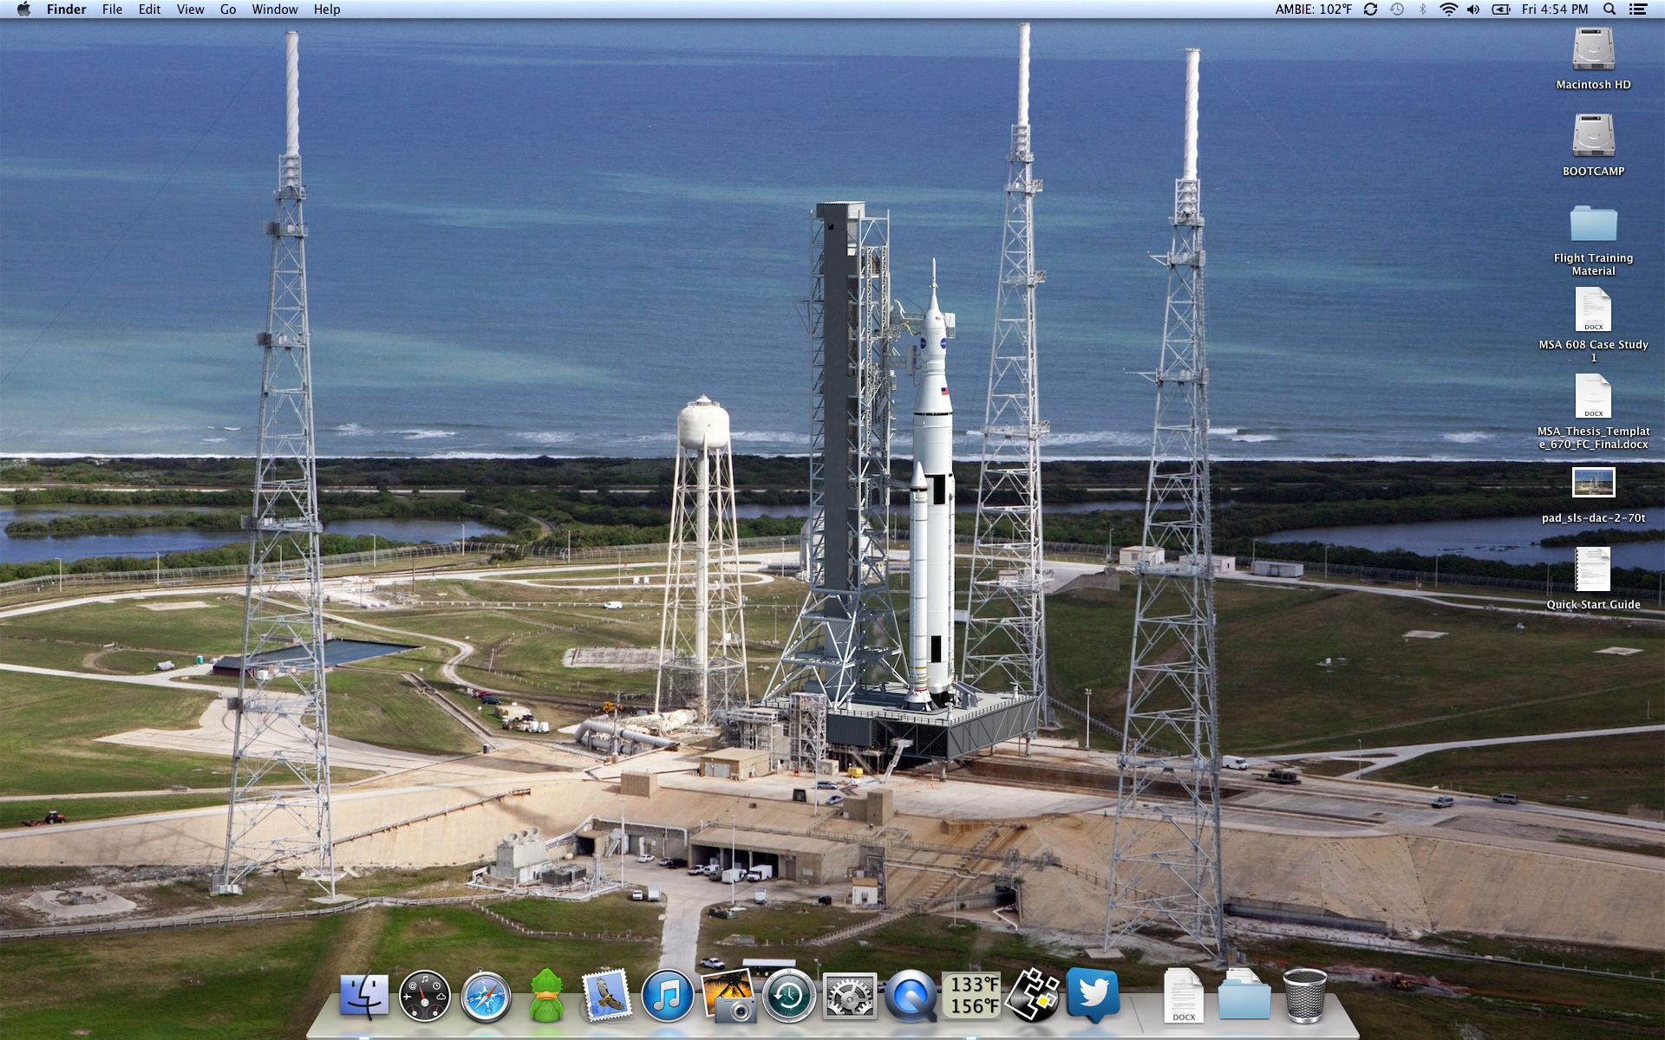Click the AMBIE 102°F temperature readout

tap(1313, 10)
